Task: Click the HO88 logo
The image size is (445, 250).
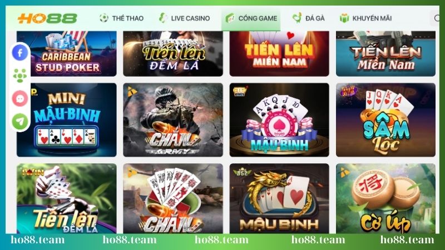Action: pos(47,18)
